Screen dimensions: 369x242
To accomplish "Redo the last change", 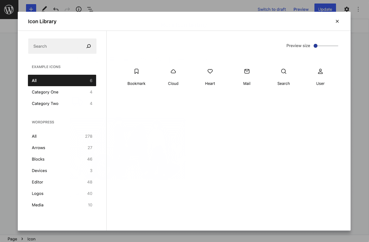I will [67, 9].
